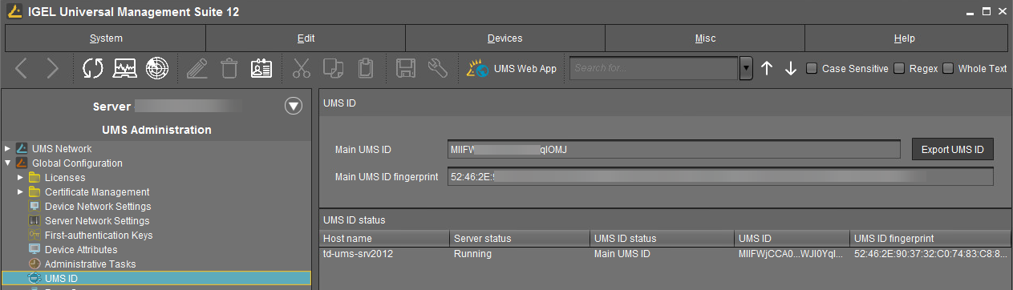Enable the Case Sensitive checkbox

point(812,69)
